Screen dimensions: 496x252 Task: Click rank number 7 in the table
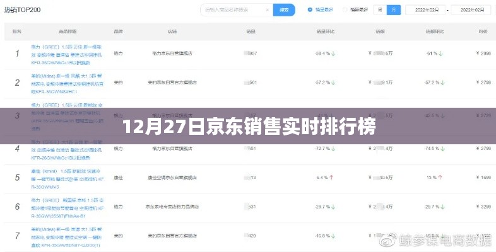pyautogui.click(x=18, y=236)
